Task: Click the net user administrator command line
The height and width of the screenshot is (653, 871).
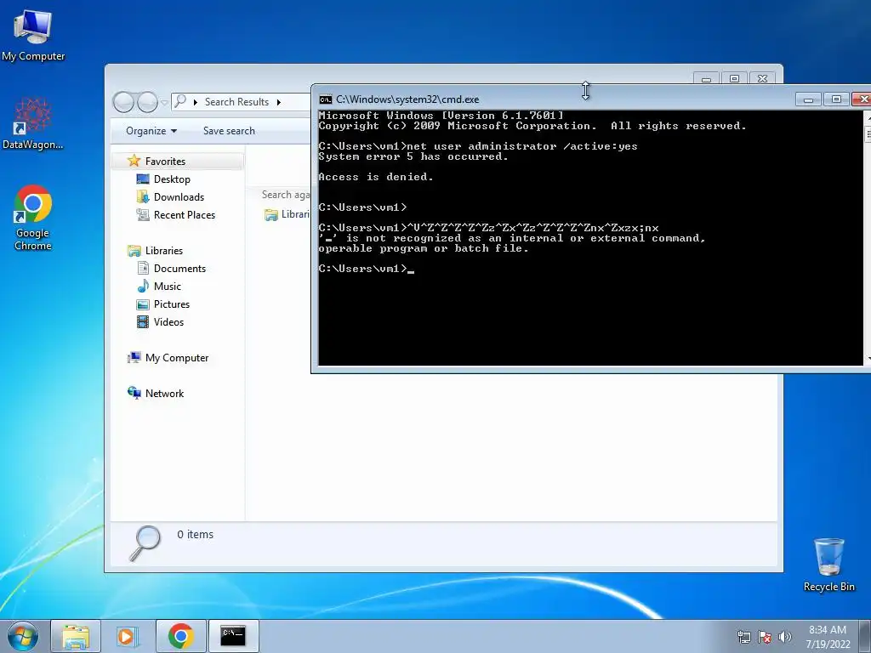Action: click(478, 146)
